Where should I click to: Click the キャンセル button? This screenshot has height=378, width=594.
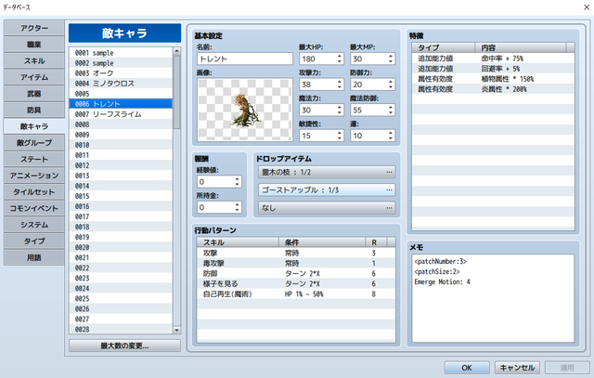(x=517, y=368)
